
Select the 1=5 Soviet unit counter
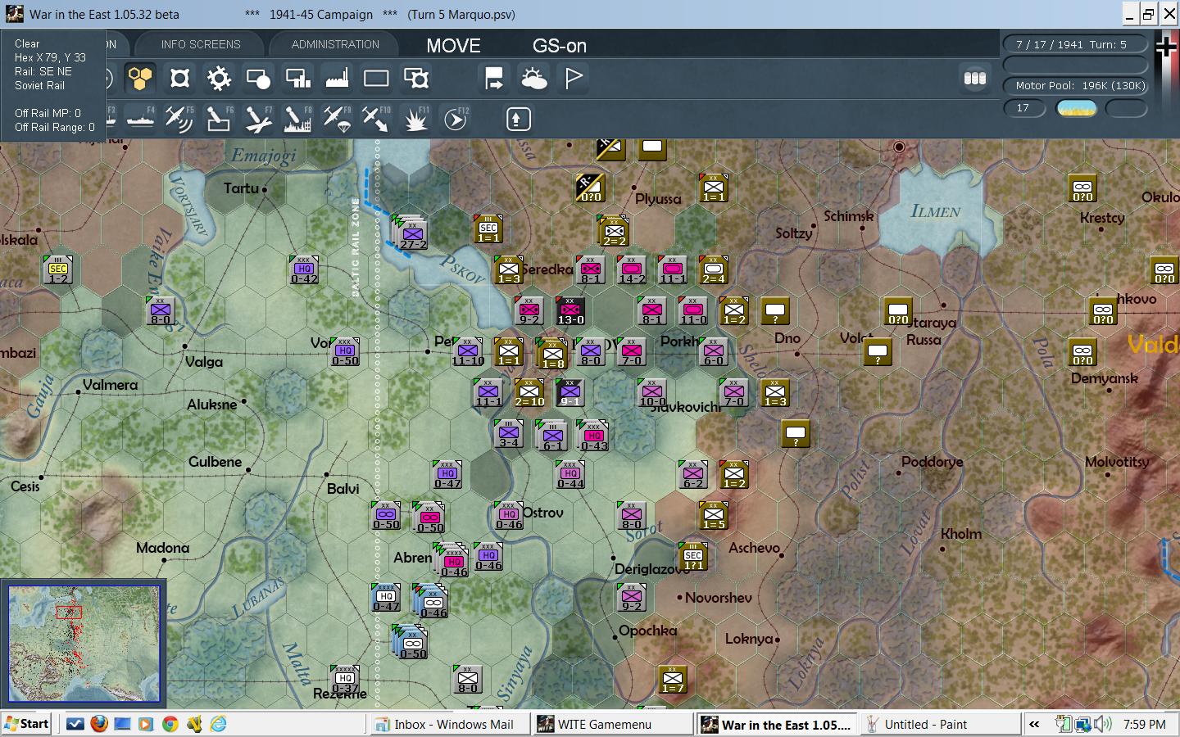click(714, 516)
